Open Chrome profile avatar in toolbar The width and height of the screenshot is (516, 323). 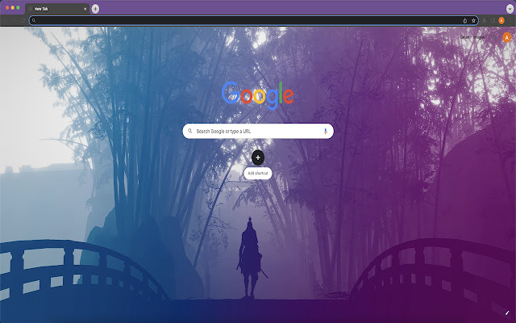click(x=501, y=20)
